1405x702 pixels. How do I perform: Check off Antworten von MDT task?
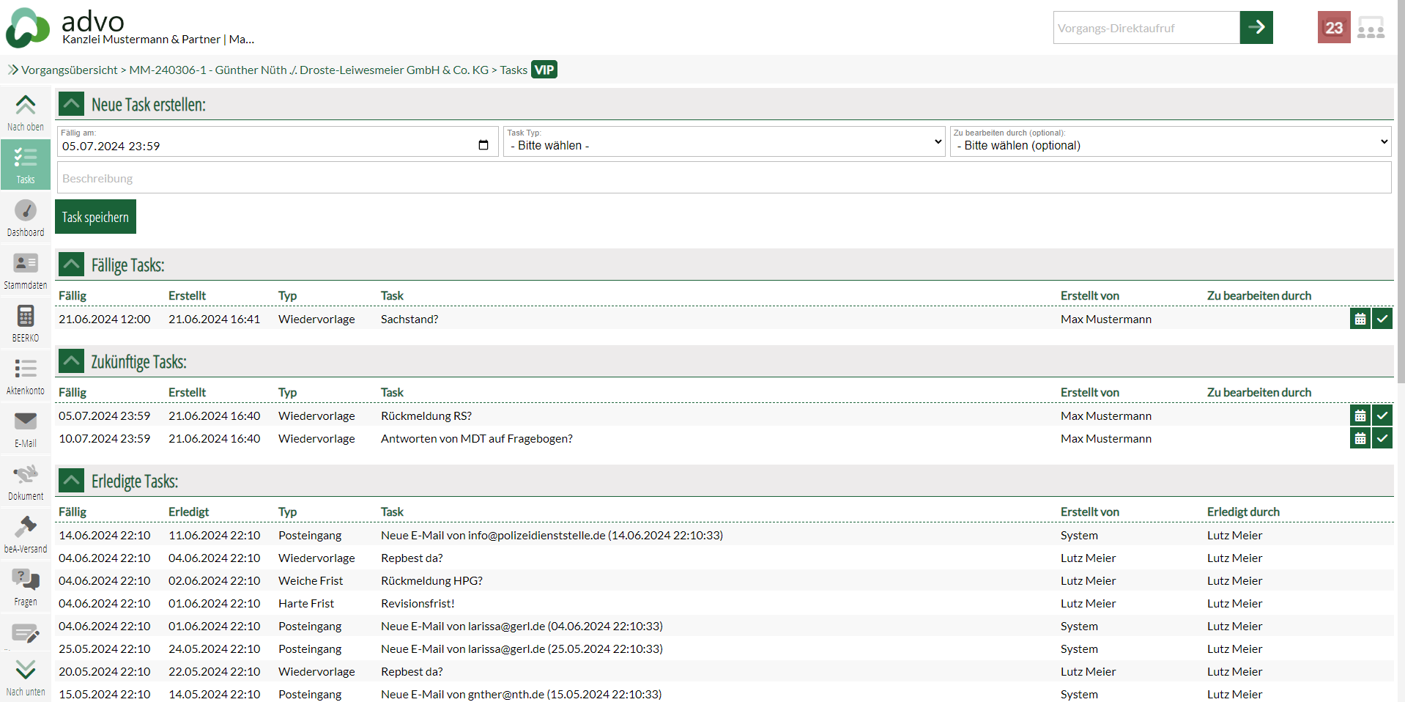(1382, 438)
